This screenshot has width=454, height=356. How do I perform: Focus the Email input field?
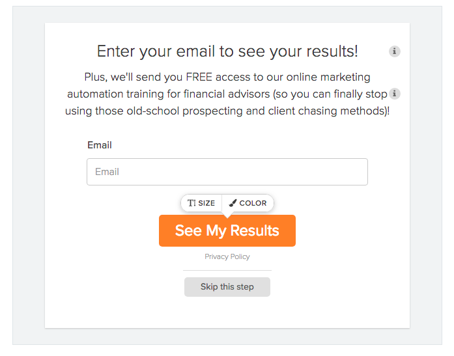point(227,172)
